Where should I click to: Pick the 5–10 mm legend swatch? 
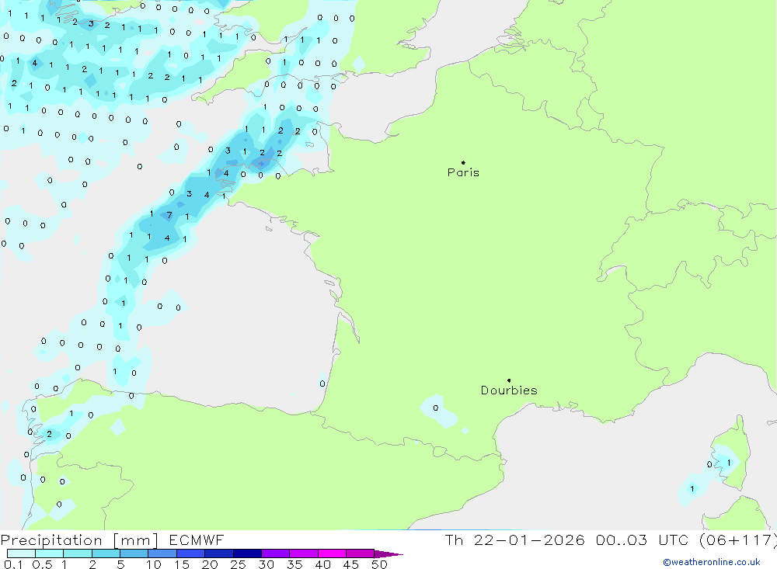(134, 553)
